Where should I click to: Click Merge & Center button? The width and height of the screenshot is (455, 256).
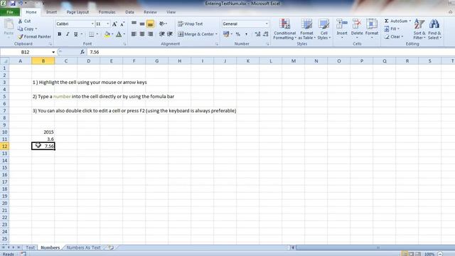click(196, 34)
